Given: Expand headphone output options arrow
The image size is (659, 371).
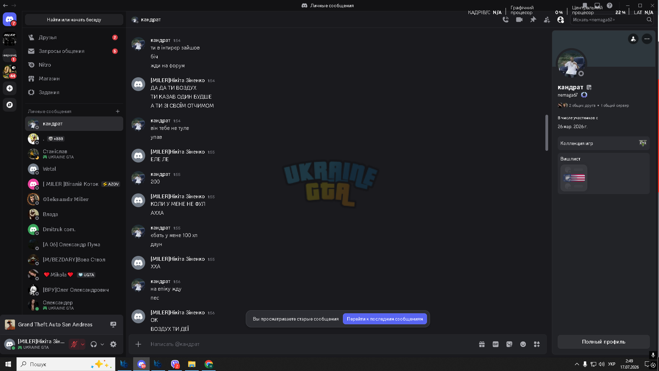Looking at the screenshot, I should (102, 344).
